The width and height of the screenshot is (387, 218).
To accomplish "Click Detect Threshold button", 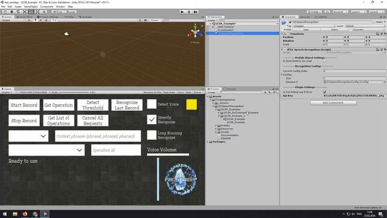I will [x=93, y=105].
